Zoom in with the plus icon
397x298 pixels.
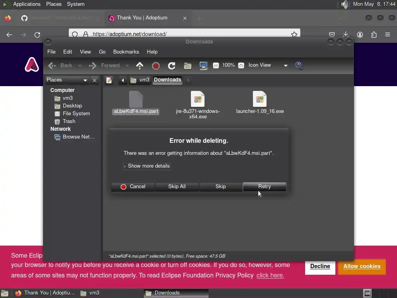pyautogui.click(x=241, y=65)
